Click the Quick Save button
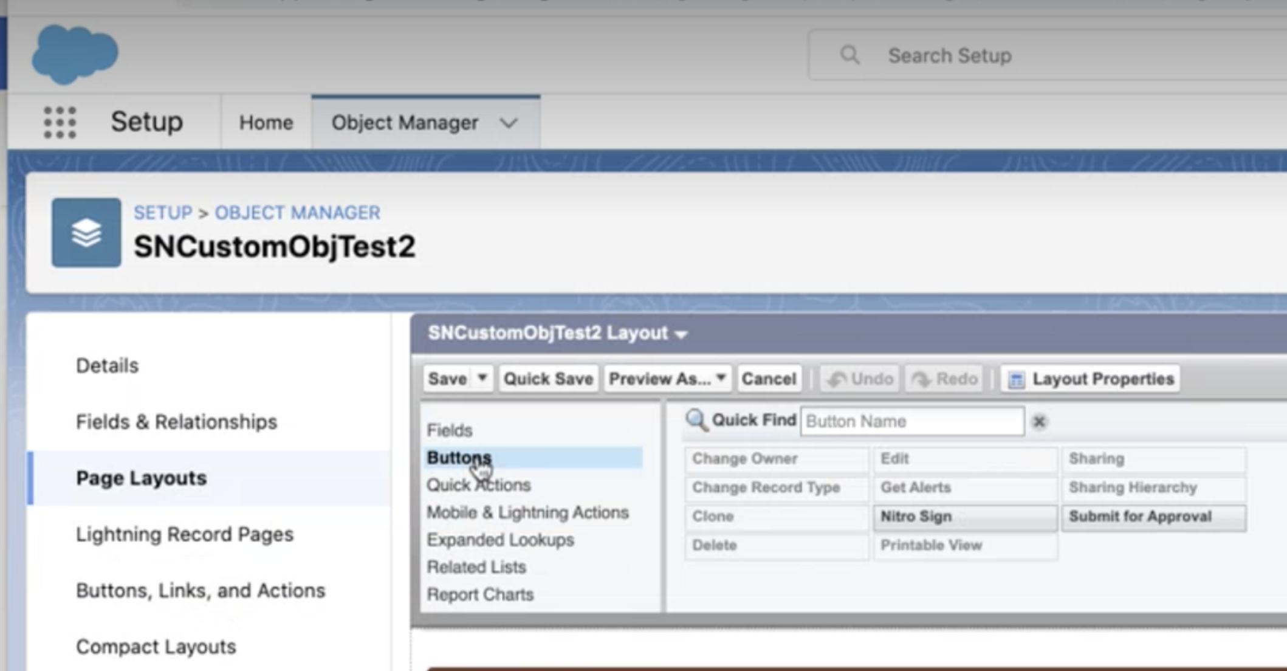This screenshot has width=1287, height=671. point(548,379)
